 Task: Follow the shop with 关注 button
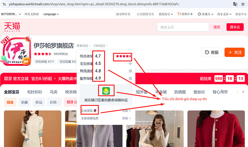tap(235, 52)
